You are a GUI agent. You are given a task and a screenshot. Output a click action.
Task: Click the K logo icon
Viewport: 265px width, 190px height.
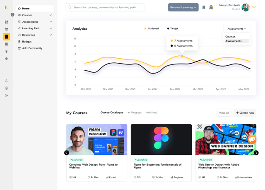click(7, 7)
